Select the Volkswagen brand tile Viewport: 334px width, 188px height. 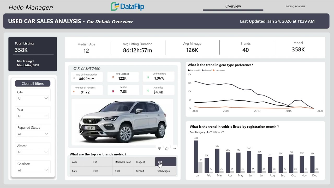click(166, 171)
